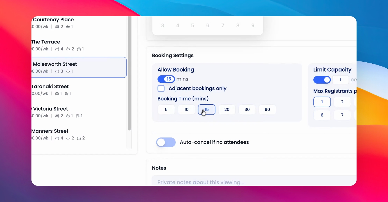Click bed icon on Taranaki Street row
The image size is (388, 202).
(x=56, y=94)
